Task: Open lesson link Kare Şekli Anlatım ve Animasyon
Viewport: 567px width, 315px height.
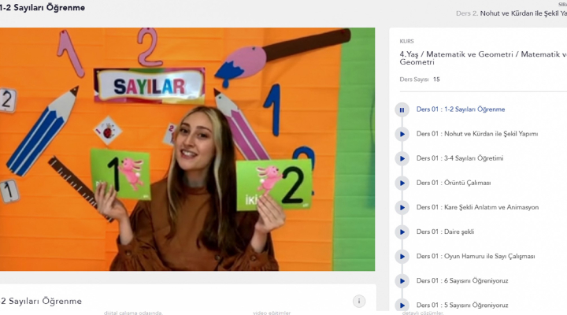Action: click(477, 207)
